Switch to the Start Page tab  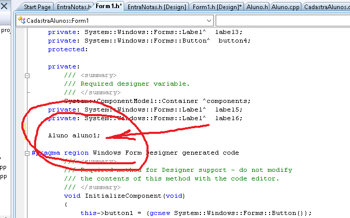[38, 7]
